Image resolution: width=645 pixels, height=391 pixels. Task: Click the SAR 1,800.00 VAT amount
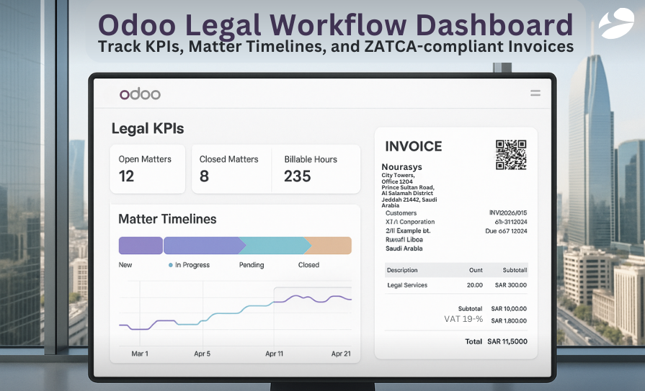[509, 320]
